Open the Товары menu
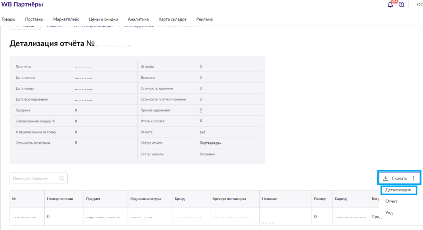This screenshot has width=423, height=230. 8,19
